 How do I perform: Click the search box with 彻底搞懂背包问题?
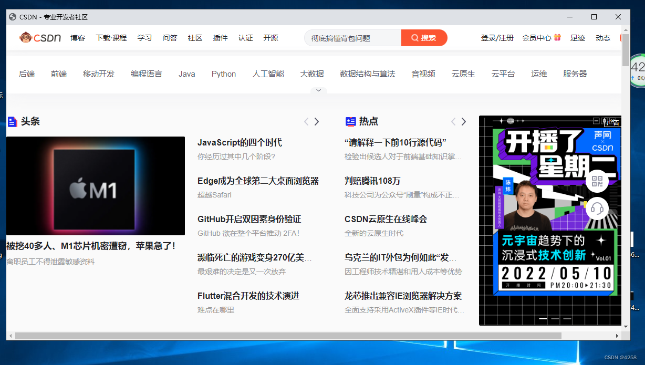(x=353, y=38)
